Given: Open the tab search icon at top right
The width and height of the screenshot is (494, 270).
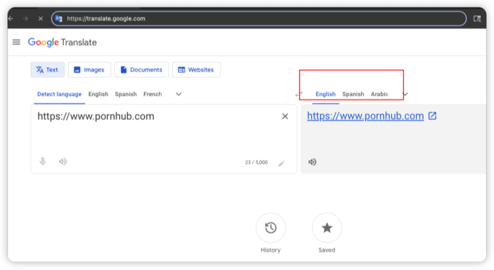Looking at the screenshot, I should click(x=477, y=19).
